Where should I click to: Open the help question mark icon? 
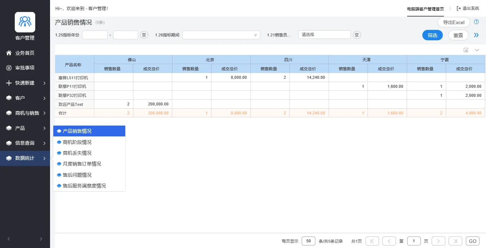tap(476, 22)
